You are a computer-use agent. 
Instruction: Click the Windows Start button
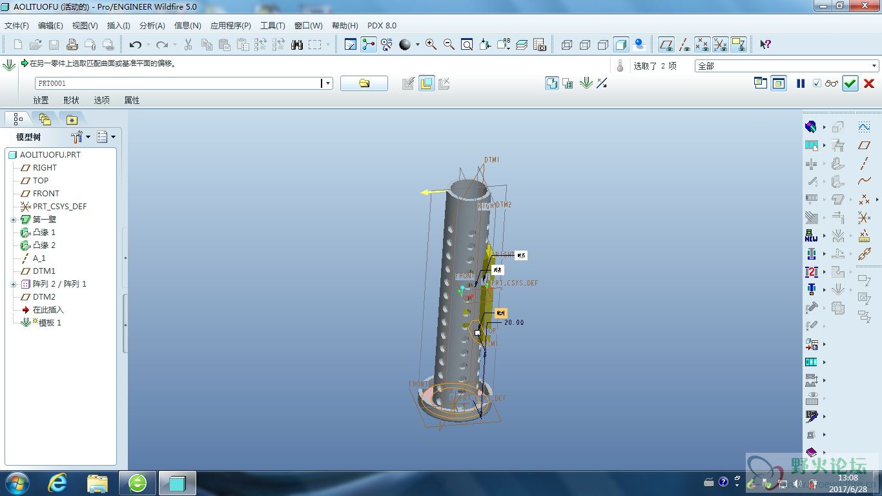click(16, 482)
